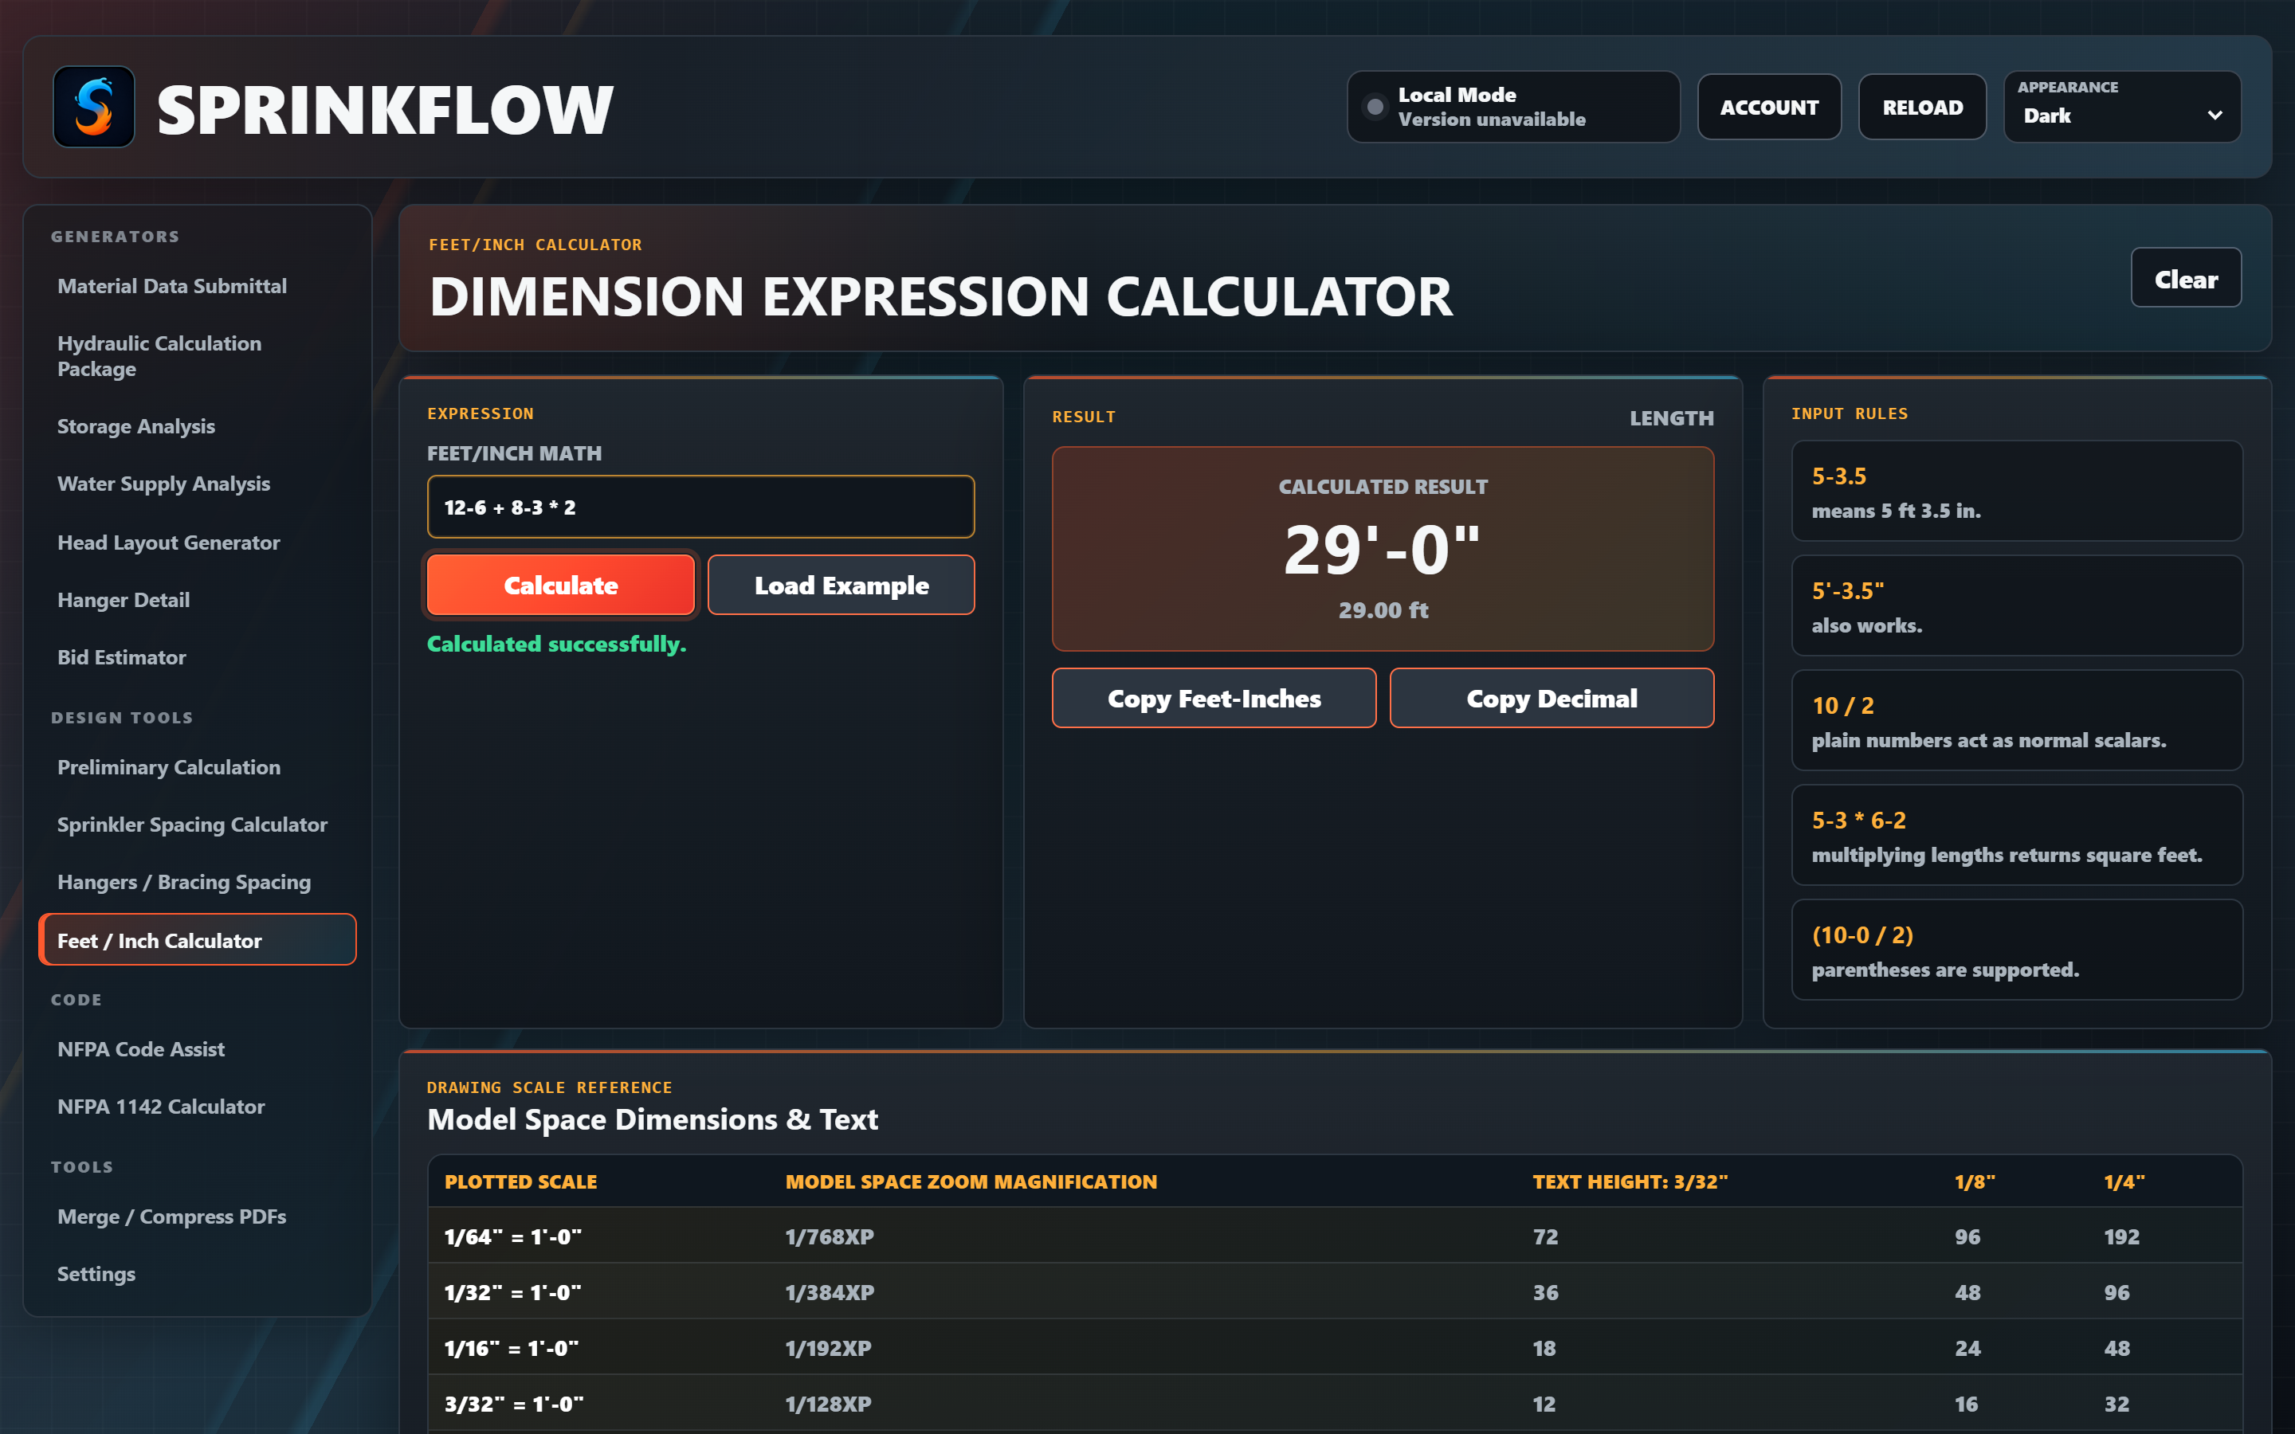This screenshot has height=1434, width=2295.
Task: Click the Calculate button
Action: (560, 586)
